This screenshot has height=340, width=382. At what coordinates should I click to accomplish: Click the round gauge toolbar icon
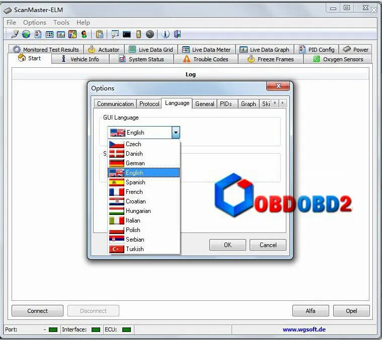click(x=150, y=34)
